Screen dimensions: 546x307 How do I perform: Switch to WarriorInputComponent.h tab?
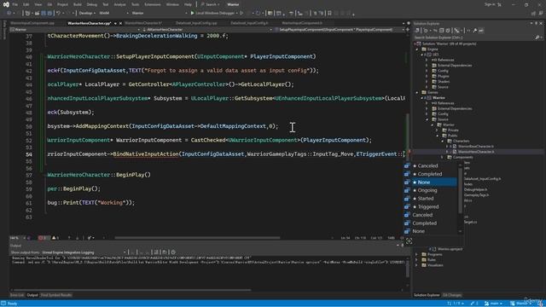pyautogui.click(x=302, y=23)
